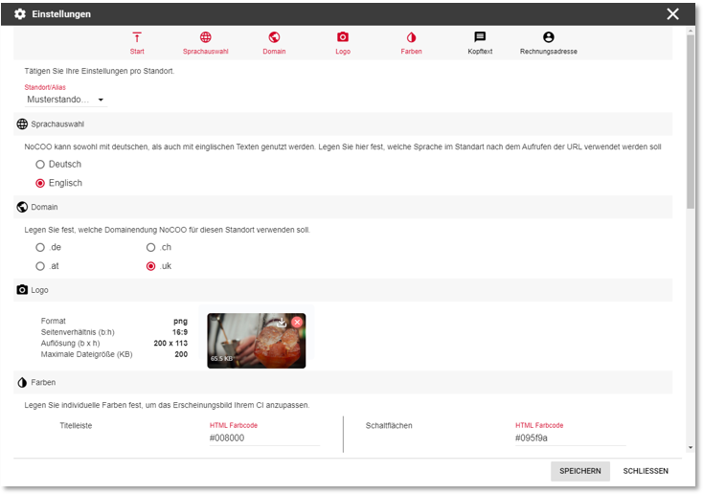Screen dimensions: 703x494
Task: Open the Farben contrast icon in the navigation
Action: coord(411,37)
